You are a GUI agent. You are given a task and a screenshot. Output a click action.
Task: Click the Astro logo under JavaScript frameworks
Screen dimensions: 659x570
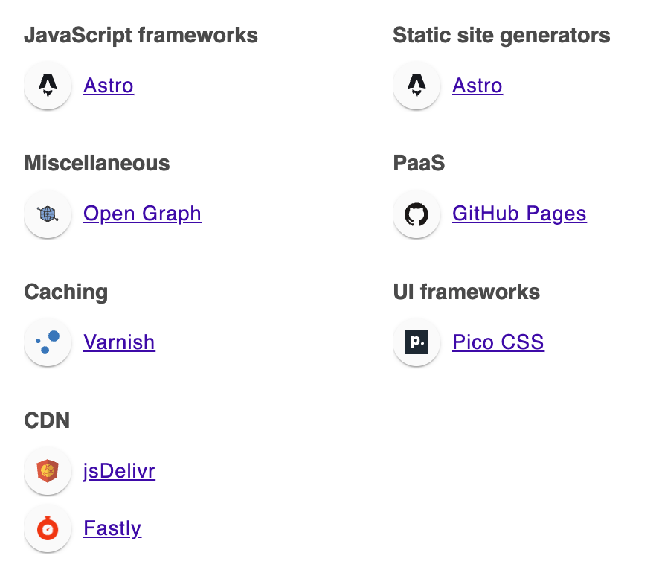tap(48, 86)
